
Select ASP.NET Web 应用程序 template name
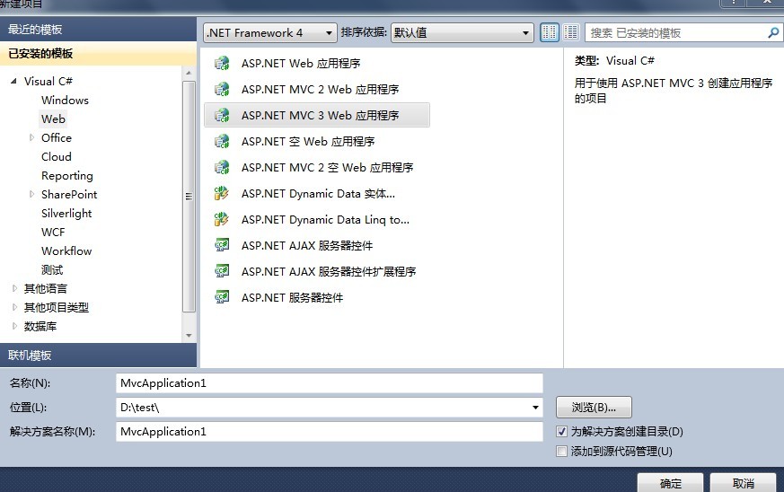pos(301,64)
